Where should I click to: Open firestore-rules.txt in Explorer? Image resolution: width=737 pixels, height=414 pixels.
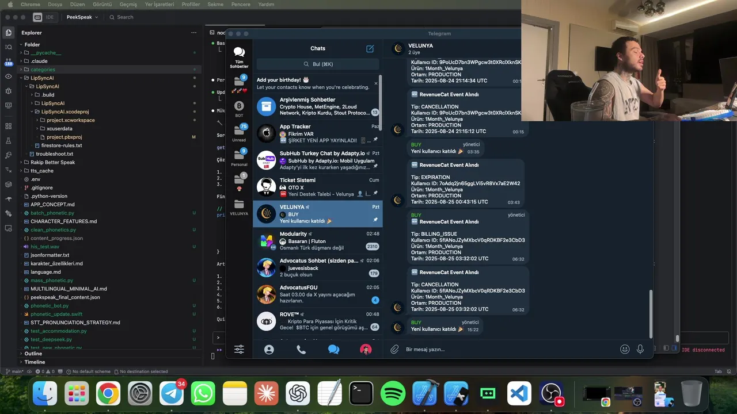[62, 145]
